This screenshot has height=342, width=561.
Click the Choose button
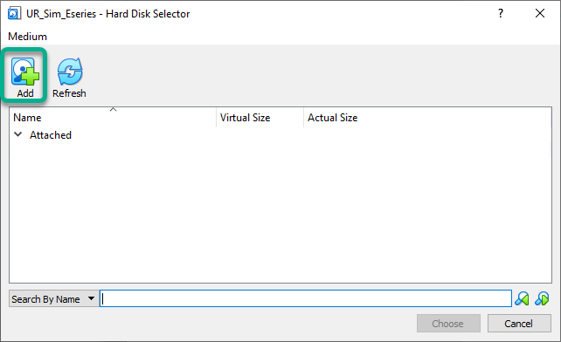click(448, 324)
